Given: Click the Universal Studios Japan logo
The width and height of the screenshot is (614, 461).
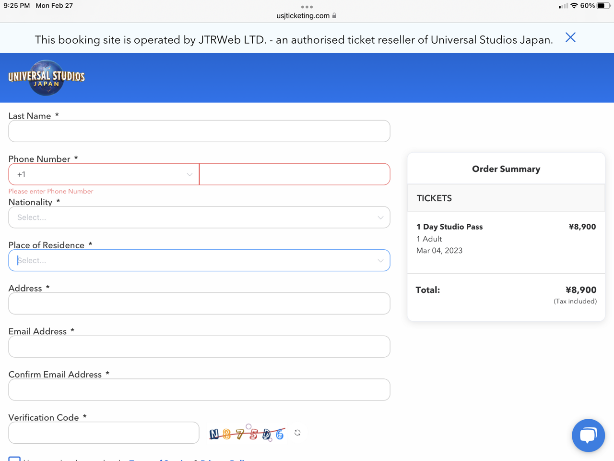Looking at the screenshot, I should [47, 78].
